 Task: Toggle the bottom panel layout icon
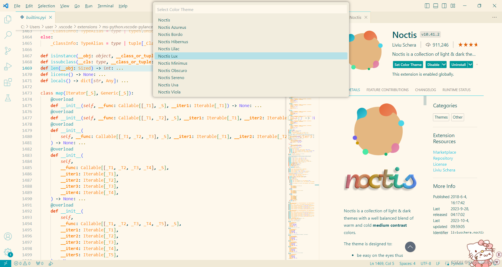436,6
